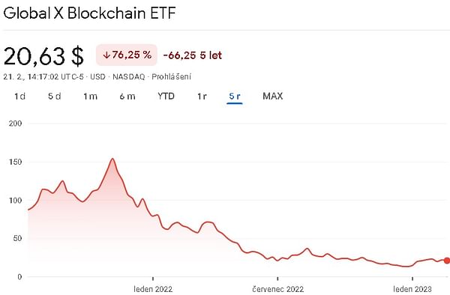The width and height of the screenshot is (450, 295).
Task: Choose the 1 r range tab
Action: coord(202,97)
